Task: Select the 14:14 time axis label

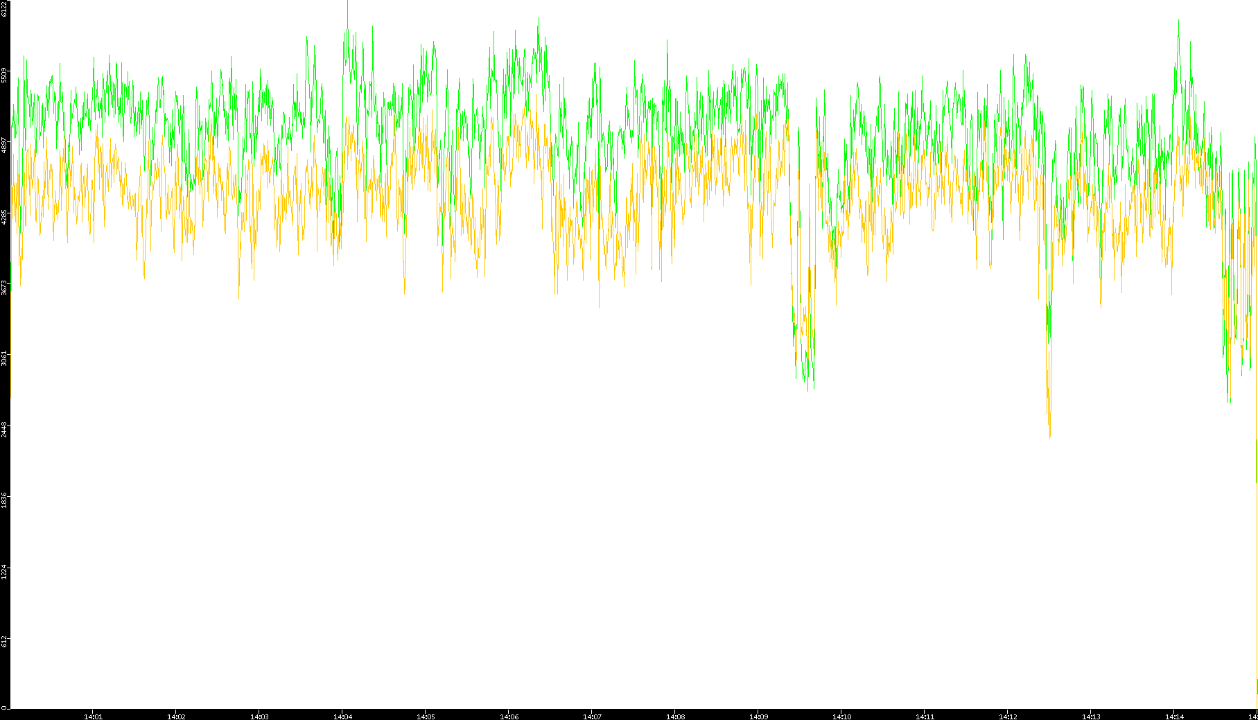Action: tap(1174, 717)
